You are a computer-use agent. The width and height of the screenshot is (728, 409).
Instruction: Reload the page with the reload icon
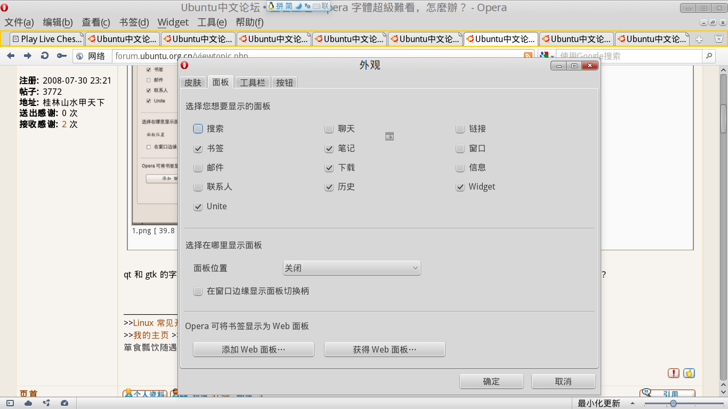[x=45, y=56]
